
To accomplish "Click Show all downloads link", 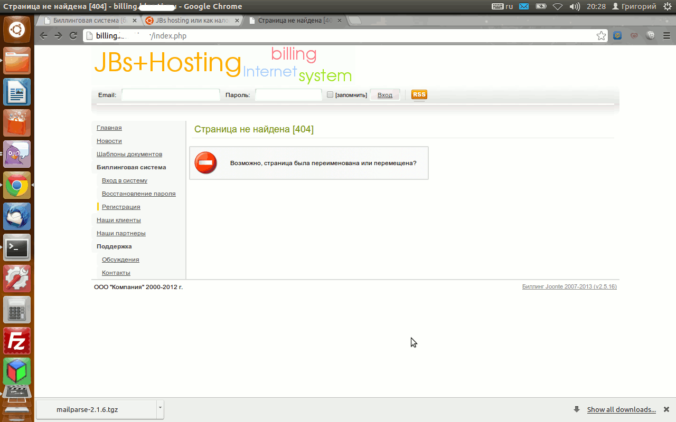I will (x=622, y=409).
